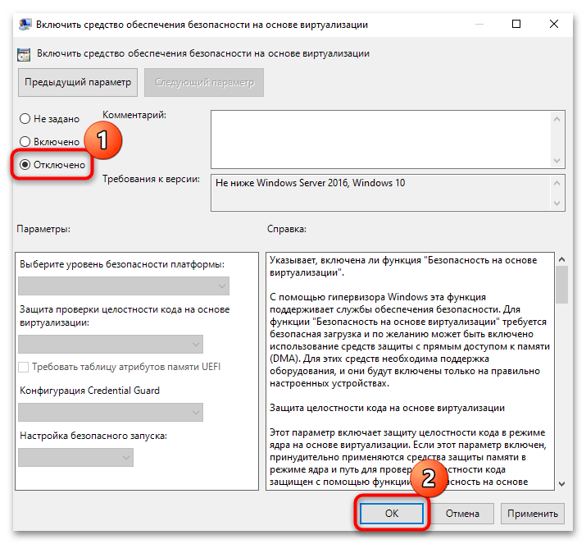Click the comment box scroll-up arrow
The width and height of the screenshot is (586, 544).
tap(556, 119)
